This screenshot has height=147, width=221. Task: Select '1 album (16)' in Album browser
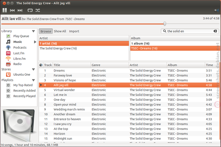pos(175,43)
